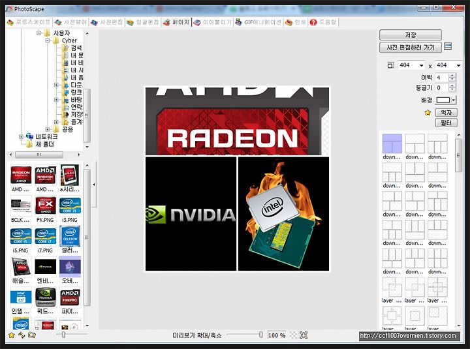Switch to the 사진편집 tab
This screenshot has width=470, height=349.
[x=107, y=22]
